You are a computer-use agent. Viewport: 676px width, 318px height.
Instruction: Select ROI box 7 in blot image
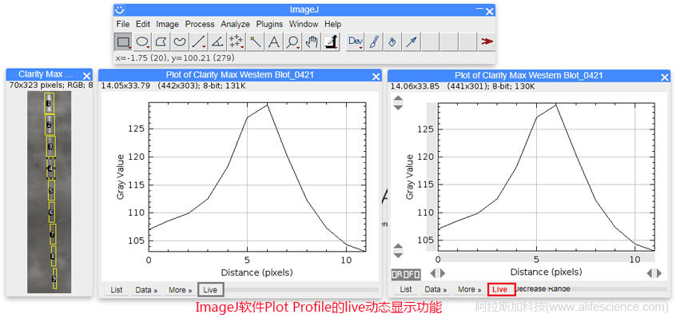[x=52, y=234]
